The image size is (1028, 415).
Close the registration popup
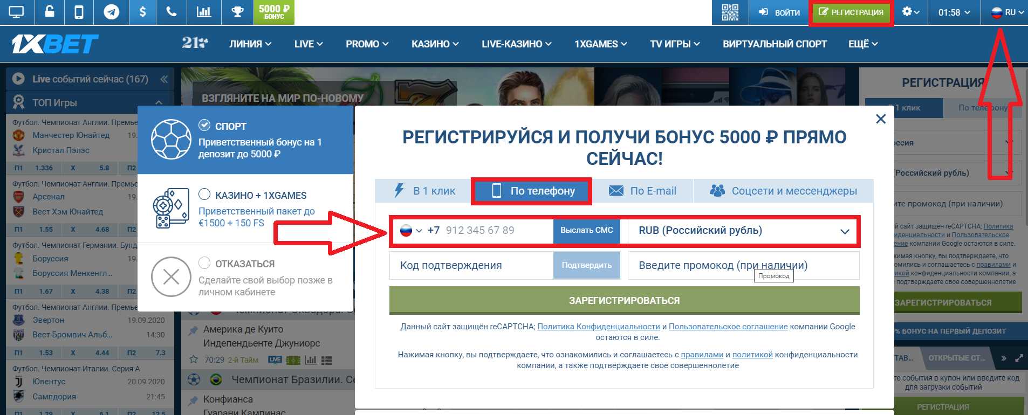point(881,119)
